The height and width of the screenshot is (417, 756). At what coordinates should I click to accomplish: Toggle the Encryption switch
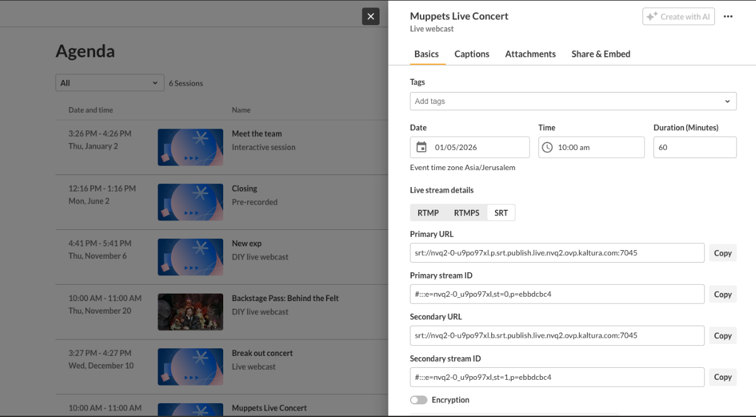click(x=419, y=400)
